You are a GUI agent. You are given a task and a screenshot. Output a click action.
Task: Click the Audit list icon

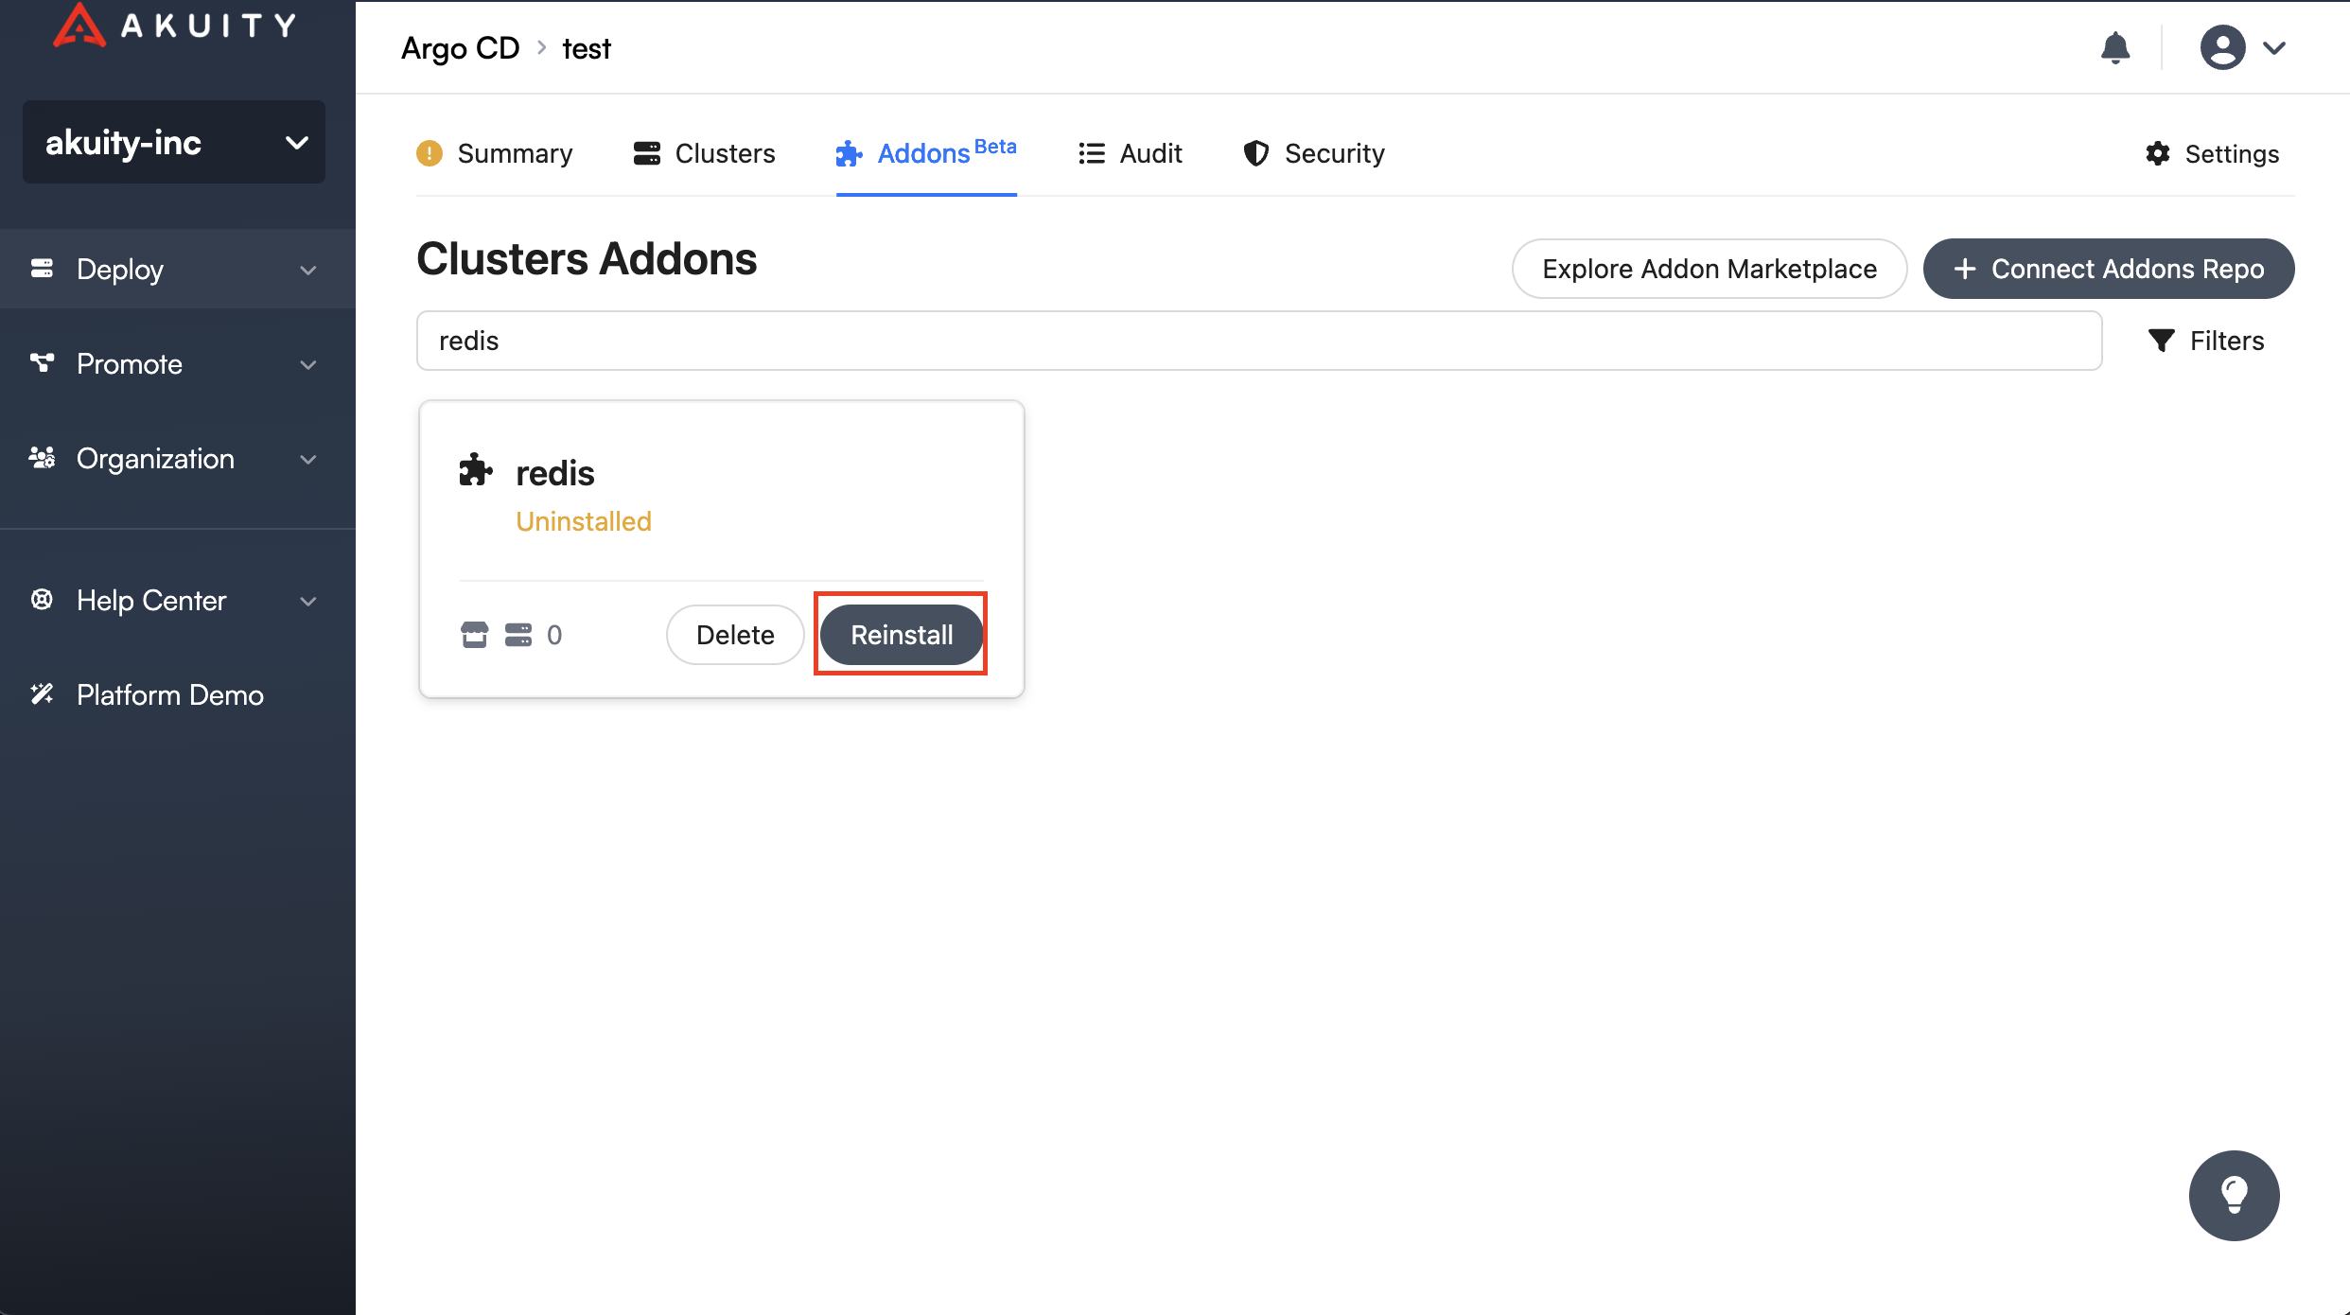point(1091,153)
